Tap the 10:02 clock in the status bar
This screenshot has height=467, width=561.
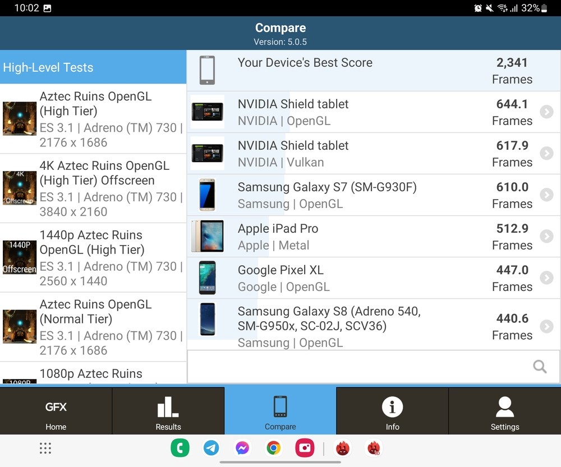26,8
